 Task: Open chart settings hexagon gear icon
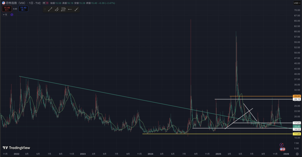(x=297, y=154)
